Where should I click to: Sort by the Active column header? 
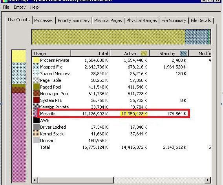[130, 54]
